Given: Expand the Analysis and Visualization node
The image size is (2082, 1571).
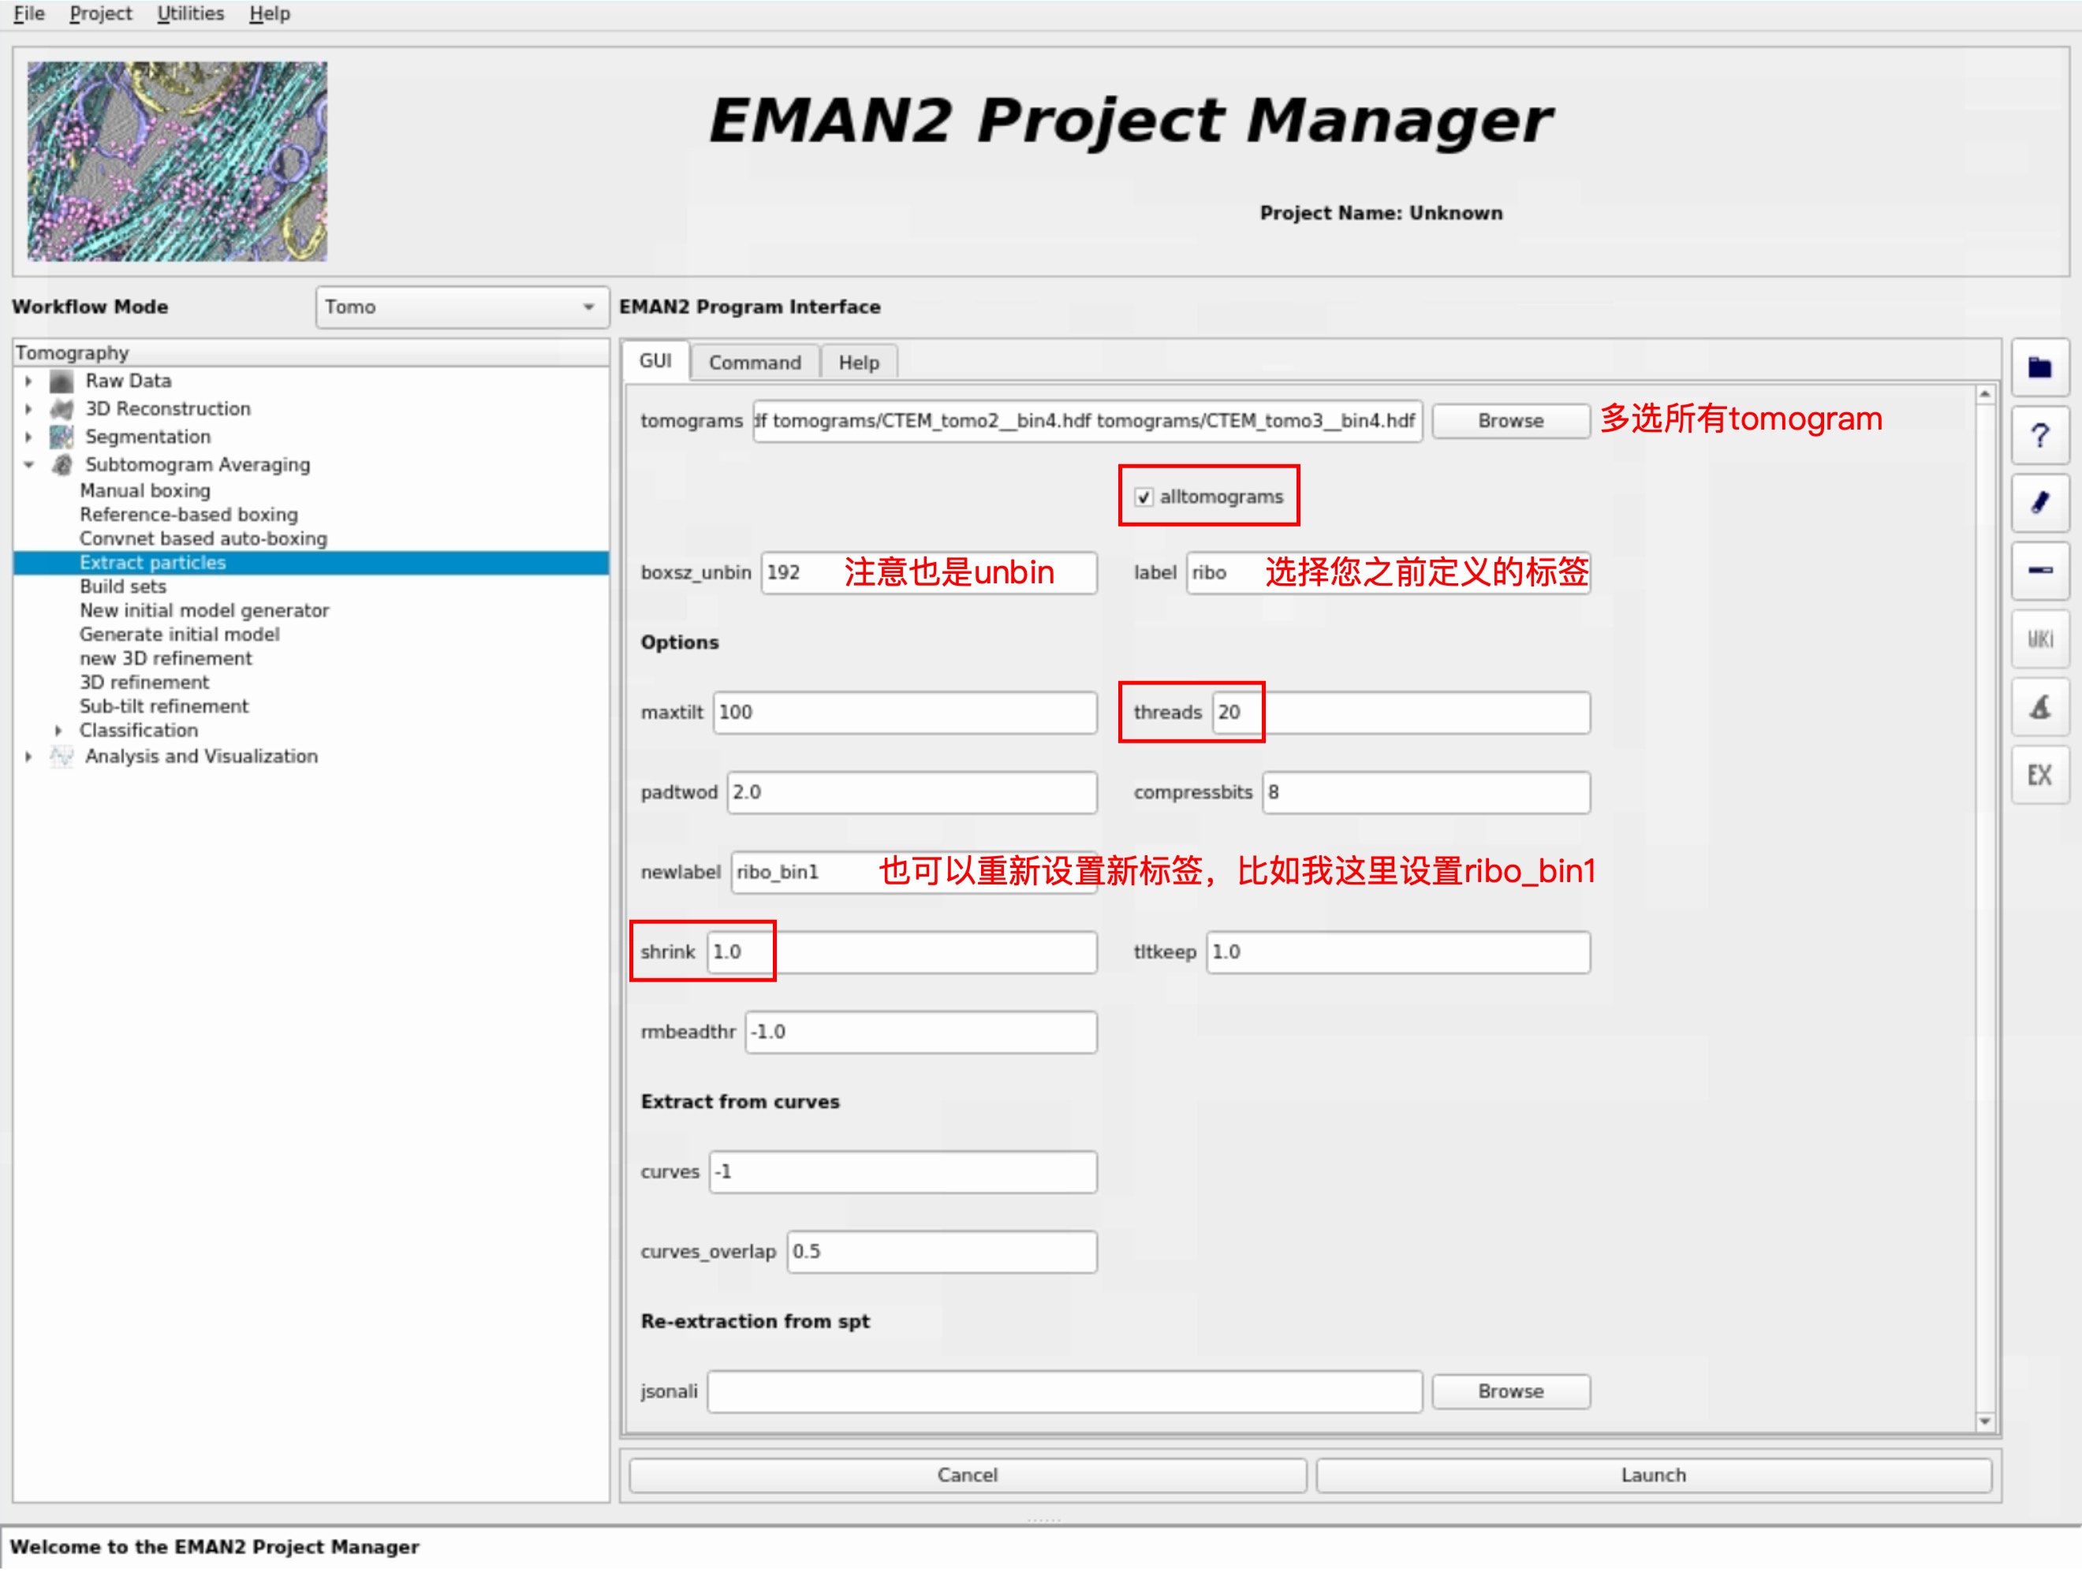Looking at the screenshot, I should click(x=28, y=757).
